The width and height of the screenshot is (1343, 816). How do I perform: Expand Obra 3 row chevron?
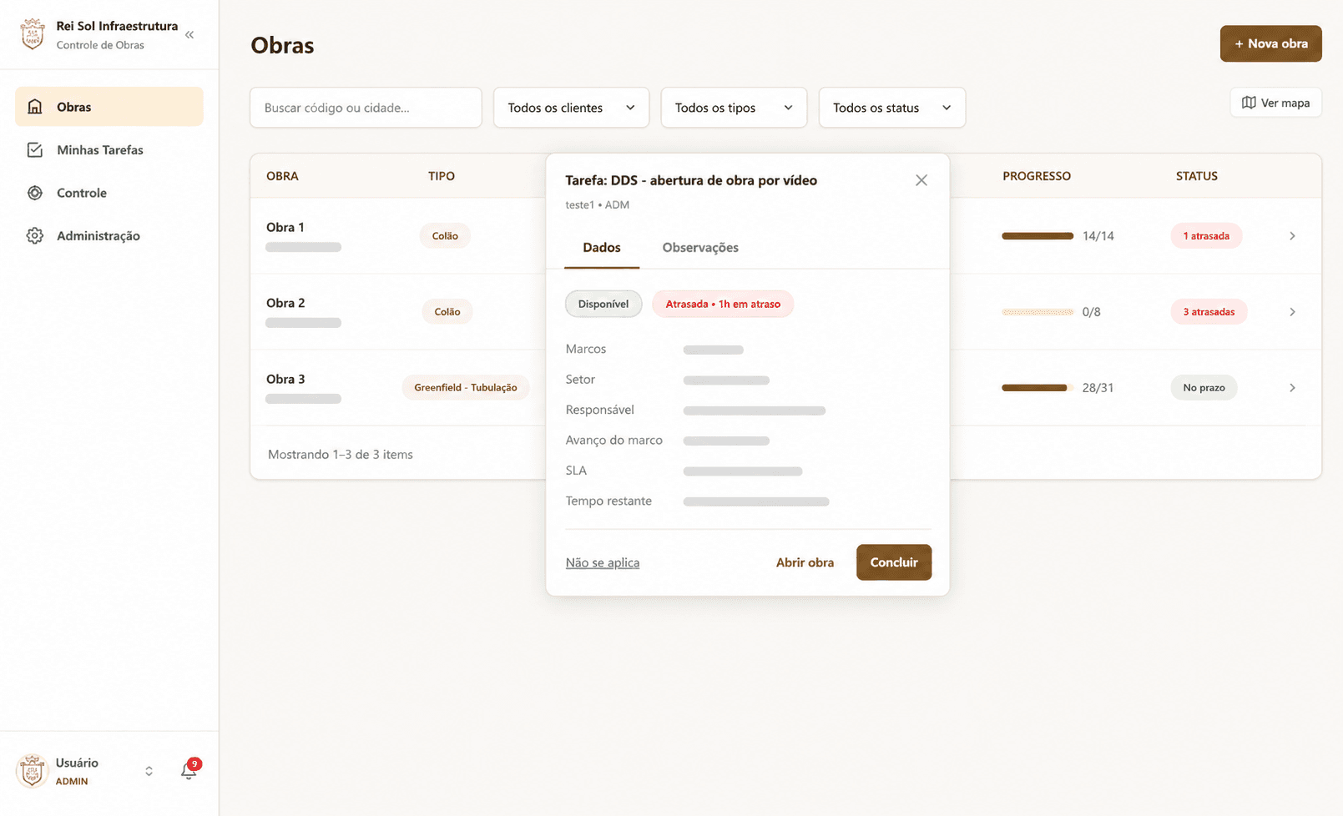coord(1292,388)
